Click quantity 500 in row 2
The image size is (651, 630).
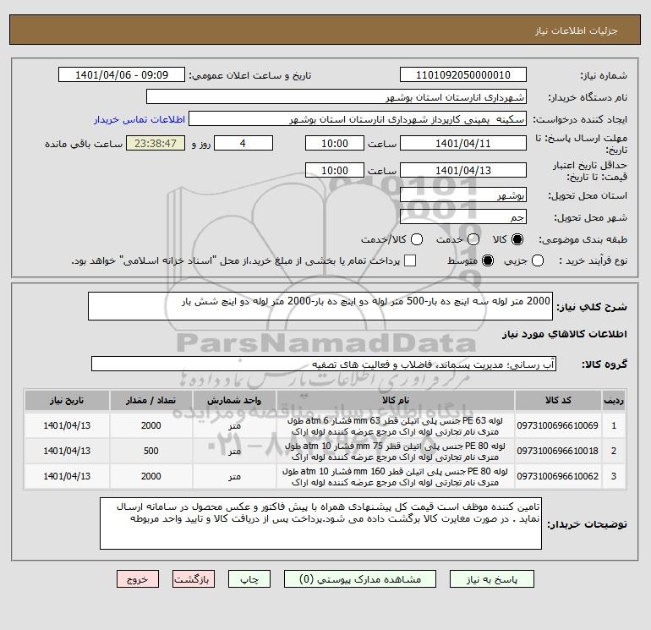pos(150,451)
